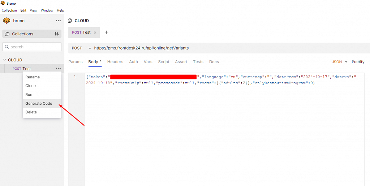Click the CLOUD collection name in sidebar
This screenshot has width=370, height=186.
pos(15,60)
